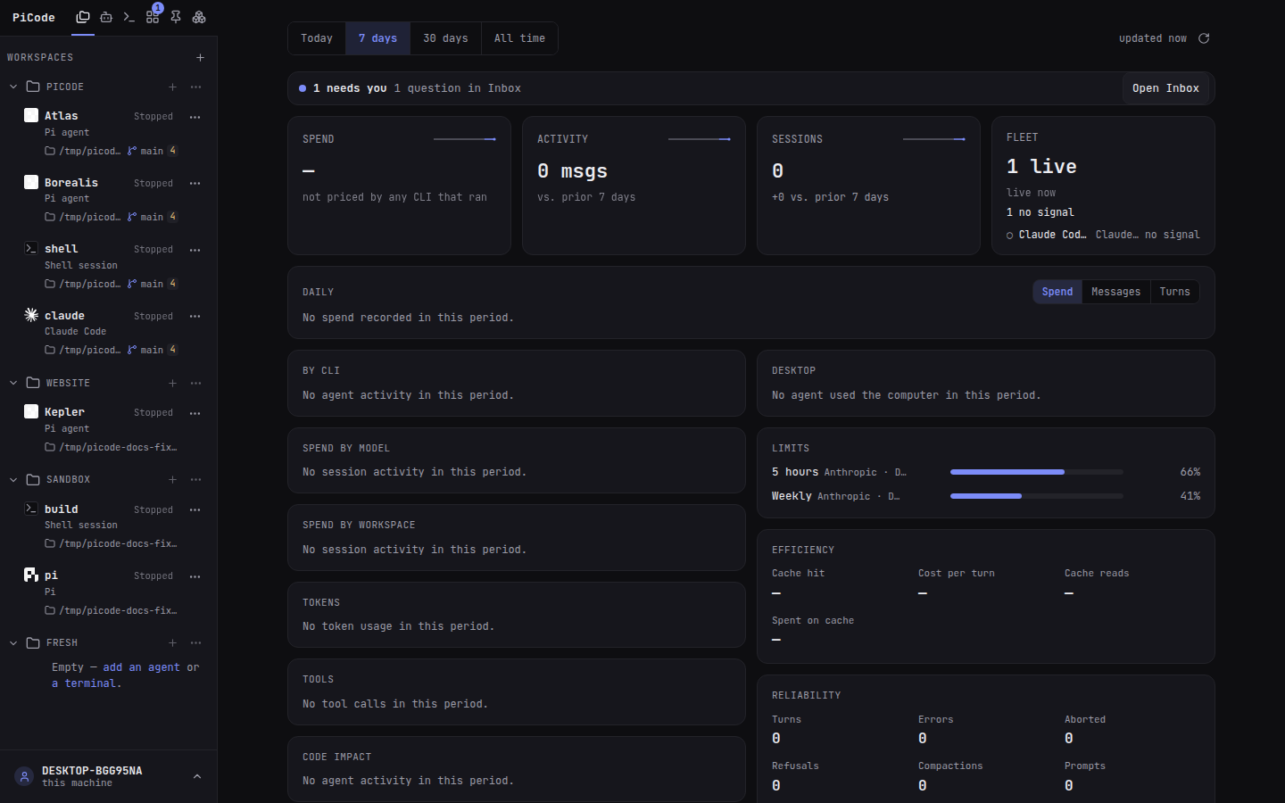
Task: Add item to PICODE workspace
Action: pos(172,87)
